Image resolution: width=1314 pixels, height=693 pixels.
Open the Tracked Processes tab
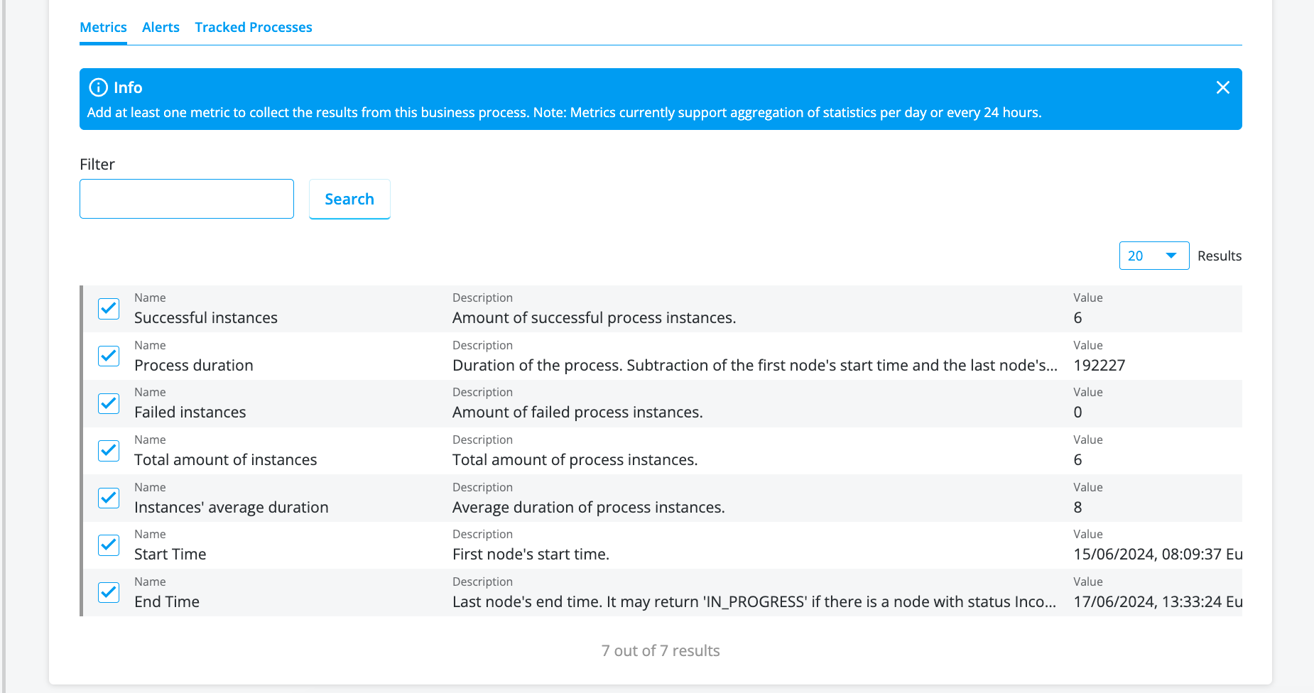click(x=254, y=28)
